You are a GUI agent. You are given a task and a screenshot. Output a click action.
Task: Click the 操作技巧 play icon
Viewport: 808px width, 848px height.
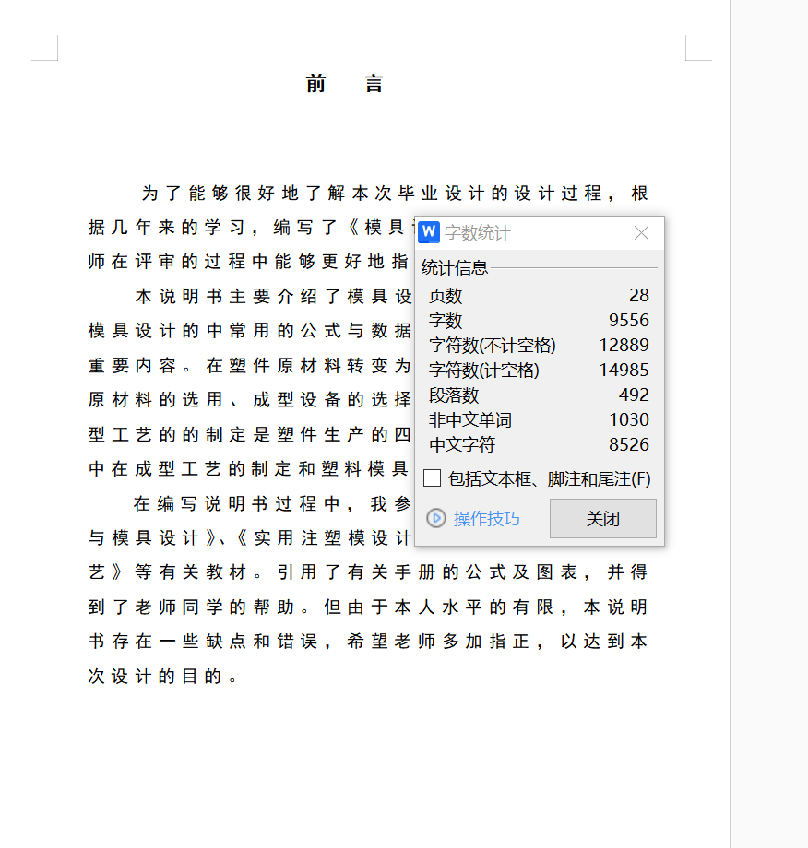pyautogui.click(x=435, y=519)
